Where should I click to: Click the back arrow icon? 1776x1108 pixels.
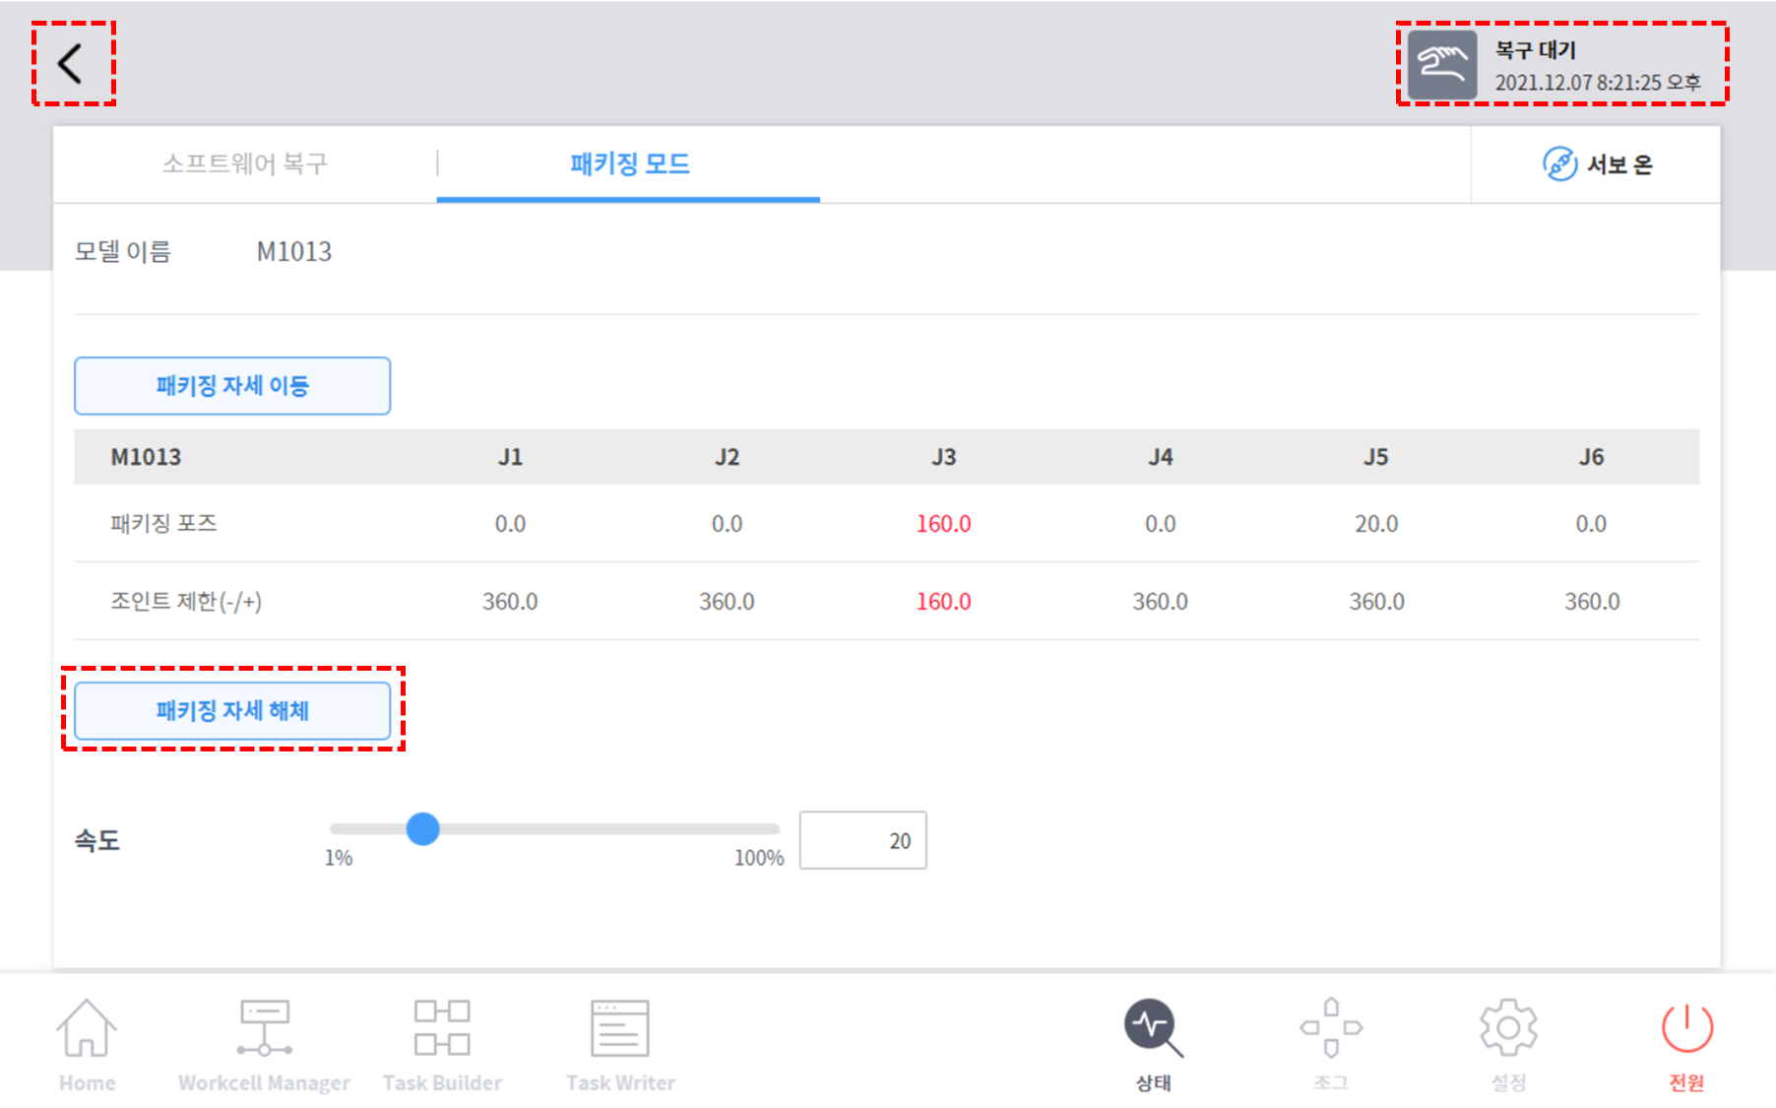pos(71,64)
